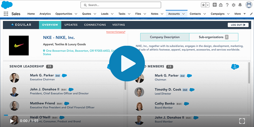View notifications via the bell icon

240,5
